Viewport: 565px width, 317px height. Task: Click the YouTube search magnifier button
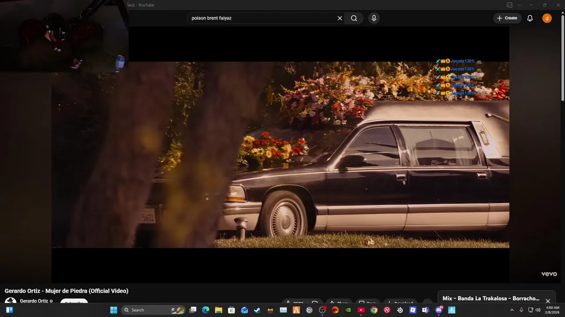coord(354,18)
